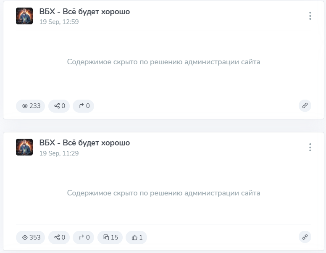Copy the permalink of the 12:59 post
Image resolution: width=326 pixels, height=253 pixels.
coord(305,106)
